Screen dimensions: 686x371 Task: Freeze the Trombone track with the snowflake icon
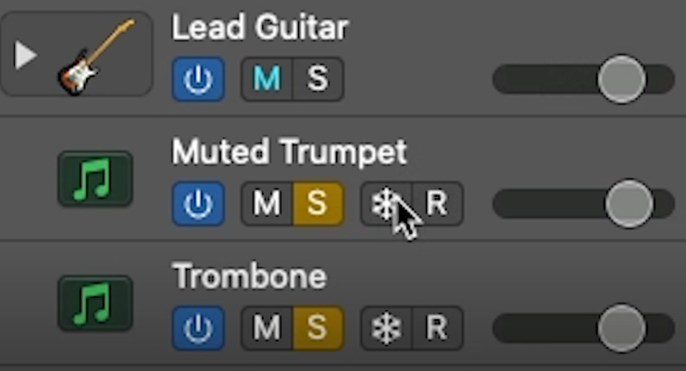point(386,328)
